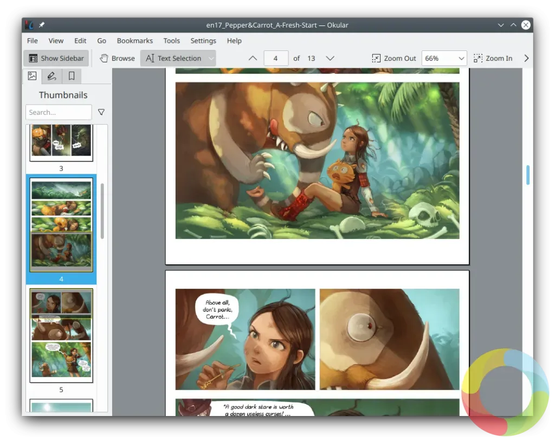The height and width of the screenshot is (442, 555).
Task: Click the pin icon in title bar
Action: (42, 25)
